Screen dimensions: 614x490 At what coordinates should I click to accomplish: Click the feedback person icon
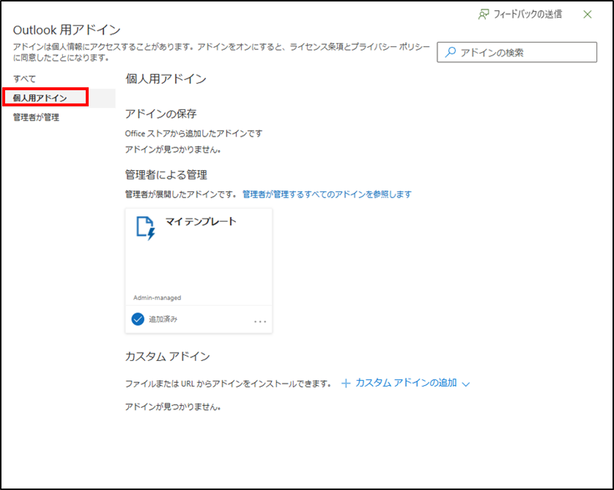(484, 15)
